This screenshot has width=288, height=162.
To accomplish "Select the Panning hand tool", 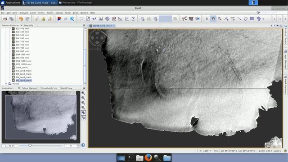I will tap(213, 19).
